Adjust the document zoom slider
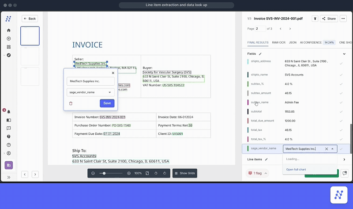 click(x=104, y=173)
